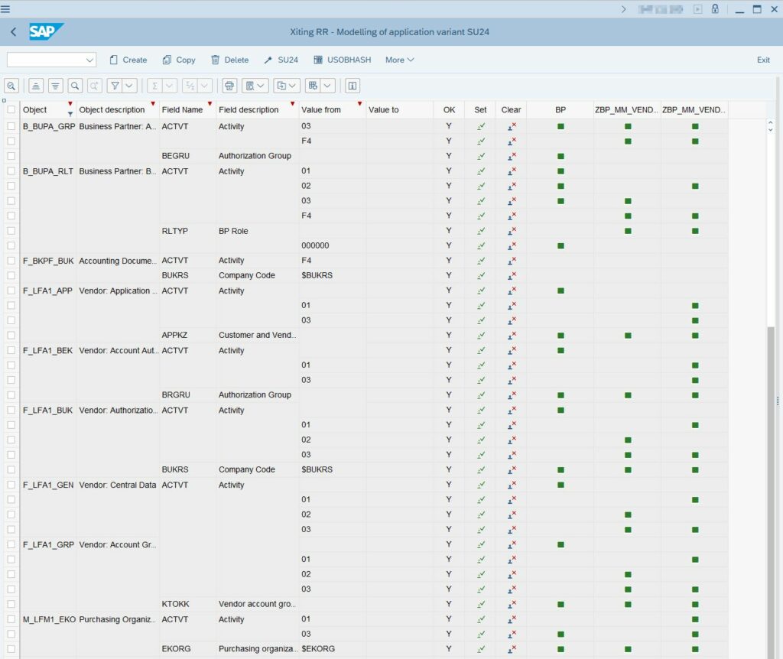Click the Subtotals icon
Viewport: 783px width, 659px height.
(x=190, y=86)
